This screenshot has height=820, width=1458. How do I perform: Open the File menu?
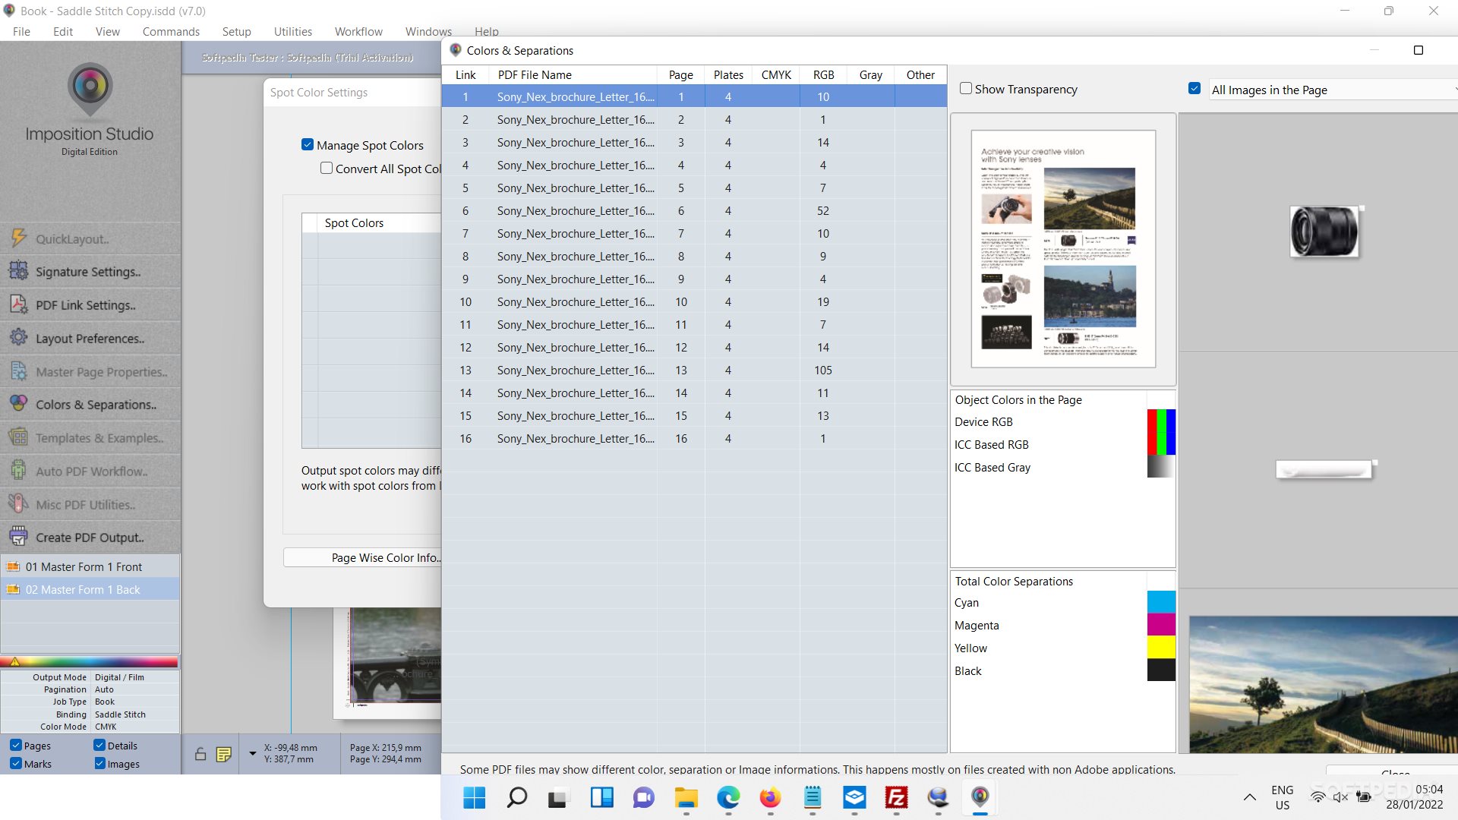(21, 31)
